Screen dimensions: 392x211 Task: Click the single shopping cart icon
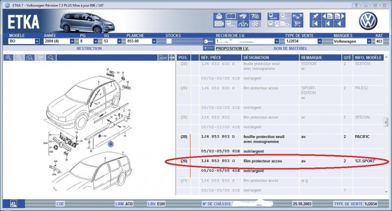(x=297, y=24)
